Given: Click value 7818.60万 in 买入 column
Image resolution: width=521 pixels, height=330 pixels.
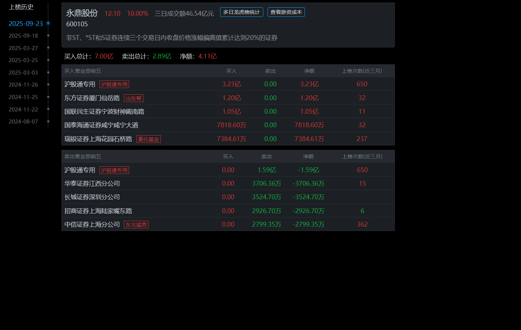Looking at the screenshot, I should pos(231,125).
